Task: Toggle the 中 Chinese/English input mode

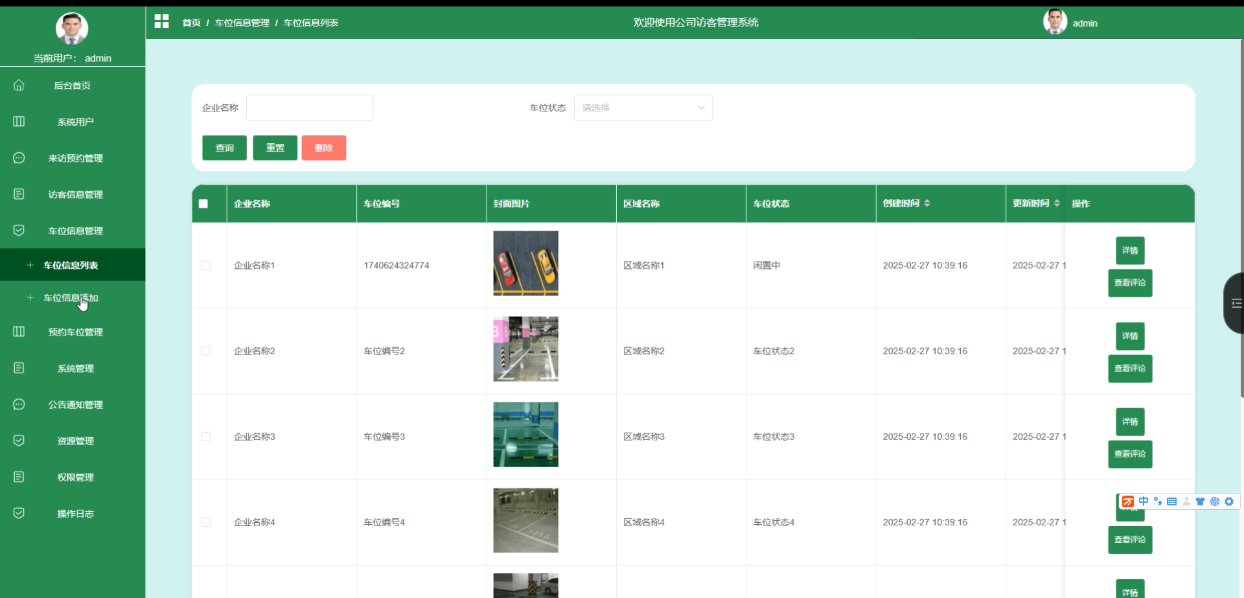Action: click(1143, 501)
